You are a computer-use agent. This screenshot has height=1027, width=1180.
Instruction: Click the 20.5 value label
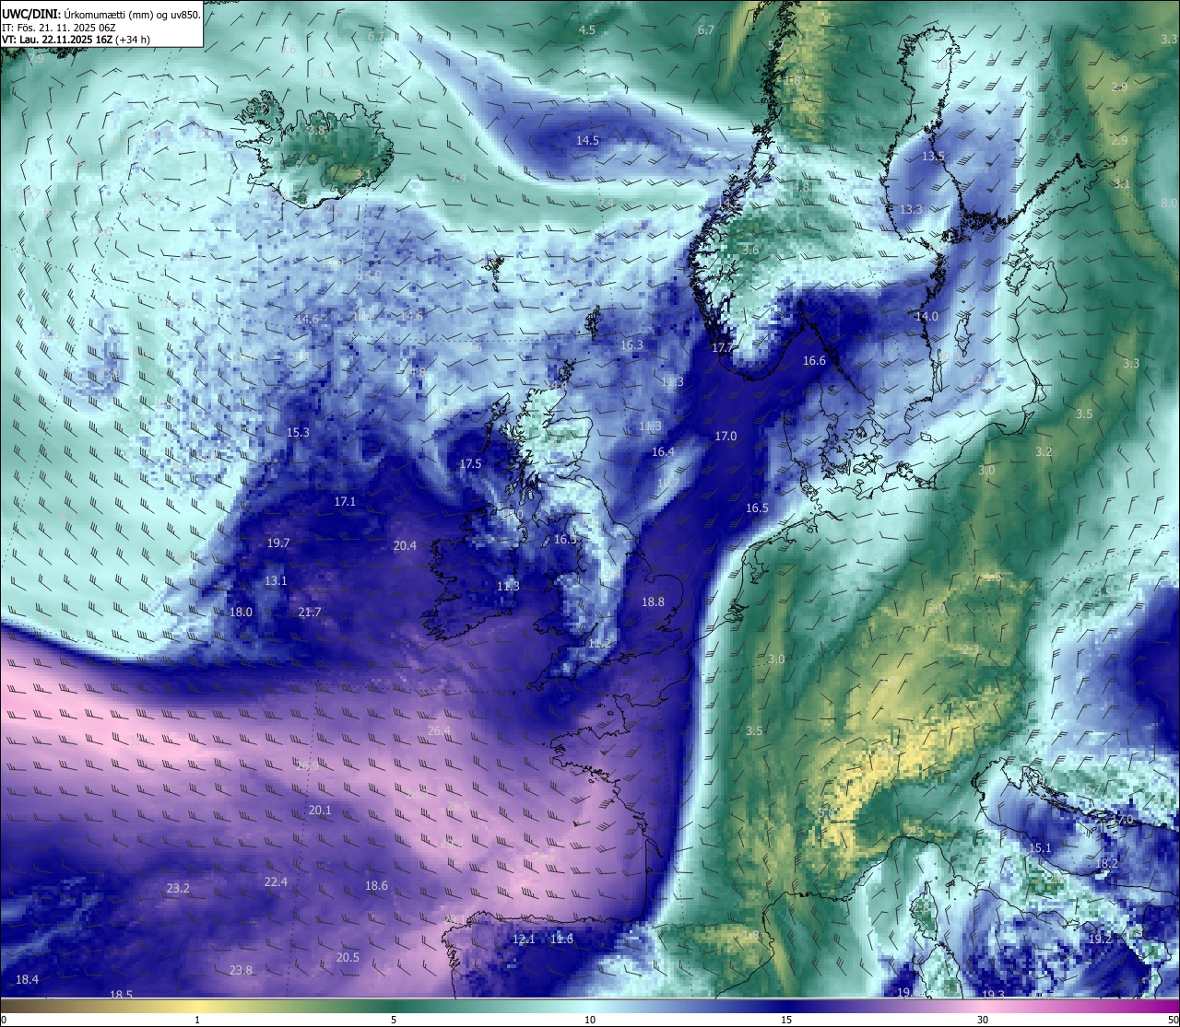(348, 958)
